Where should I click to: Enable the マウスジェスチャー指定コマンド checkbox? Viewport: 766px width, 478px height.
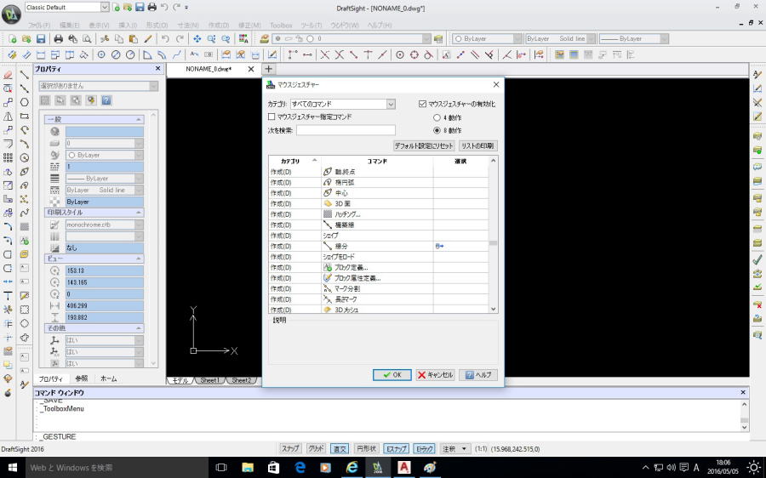click(x=272, y=117)
